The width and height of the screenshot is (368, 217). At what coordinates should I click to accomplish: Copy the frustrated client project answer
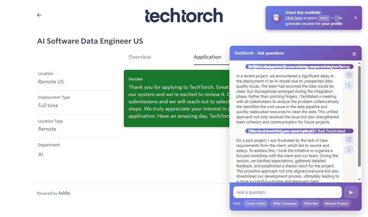point(349,139)
